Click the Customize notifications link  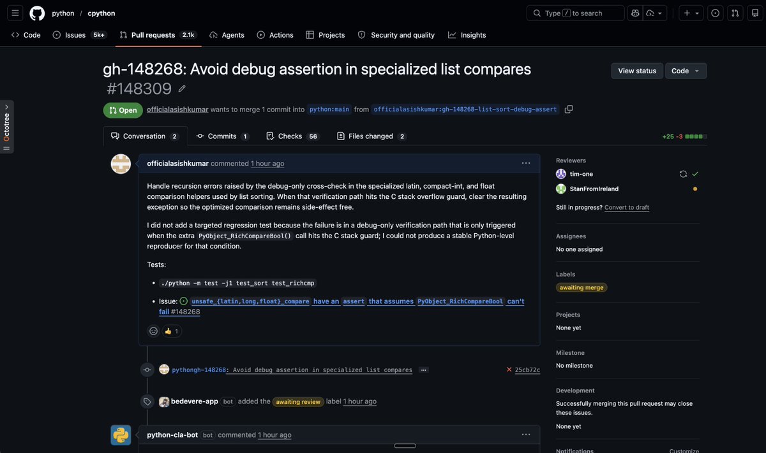tap(684, 450)
